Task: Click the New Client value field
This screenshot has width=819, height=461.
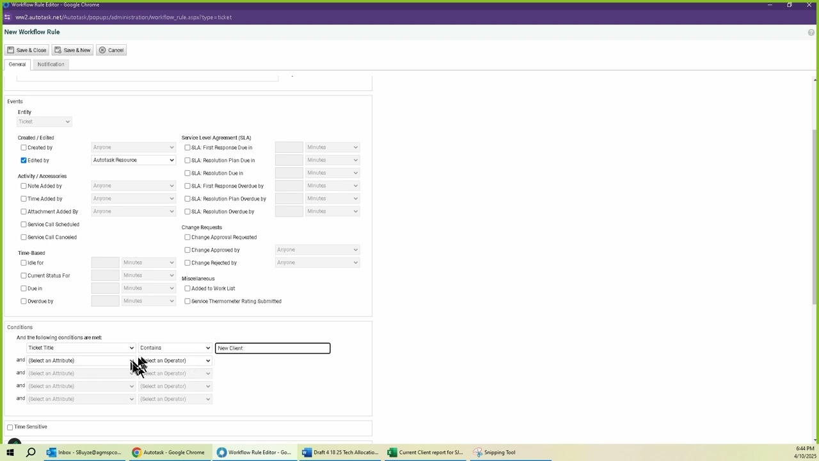Action: (x=273, y=348)
